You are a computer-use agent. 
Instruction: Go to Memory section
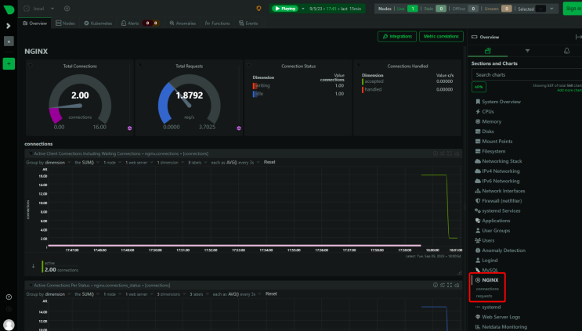pyautogui.click(x=491, y=121)
